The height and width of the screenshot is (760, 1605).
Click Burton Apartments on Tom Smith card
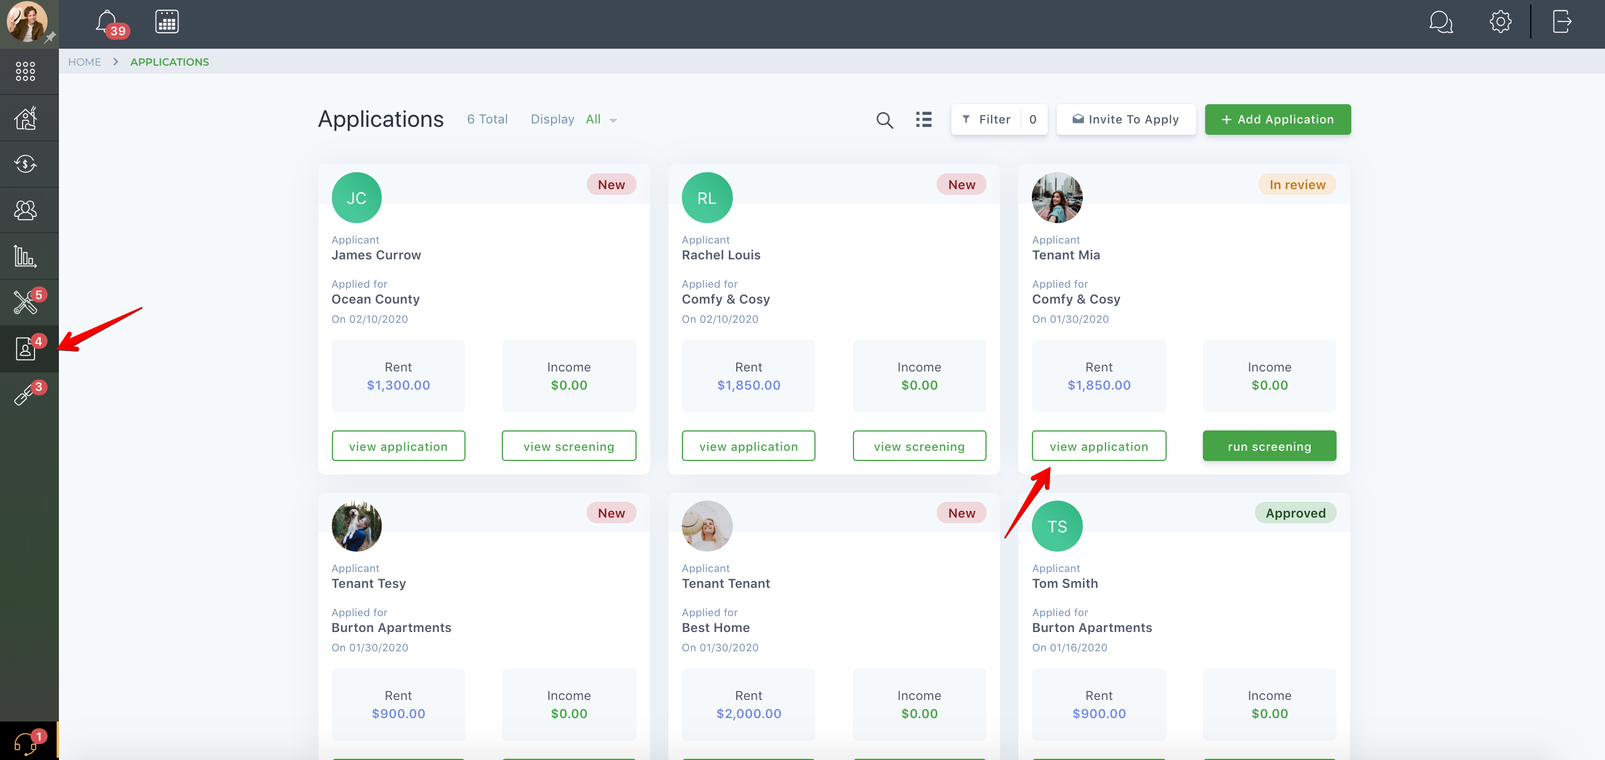1091,627
